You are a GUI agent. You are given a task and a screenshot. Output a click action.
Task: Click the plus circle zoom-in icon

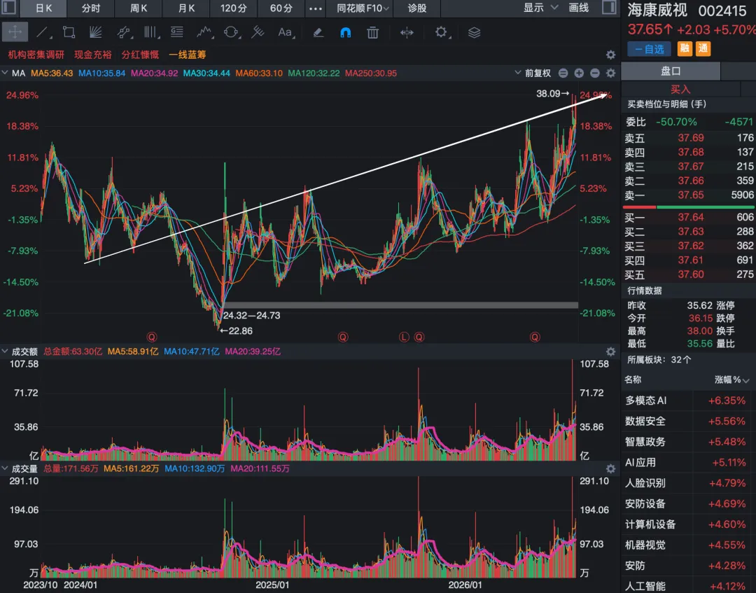579,74
